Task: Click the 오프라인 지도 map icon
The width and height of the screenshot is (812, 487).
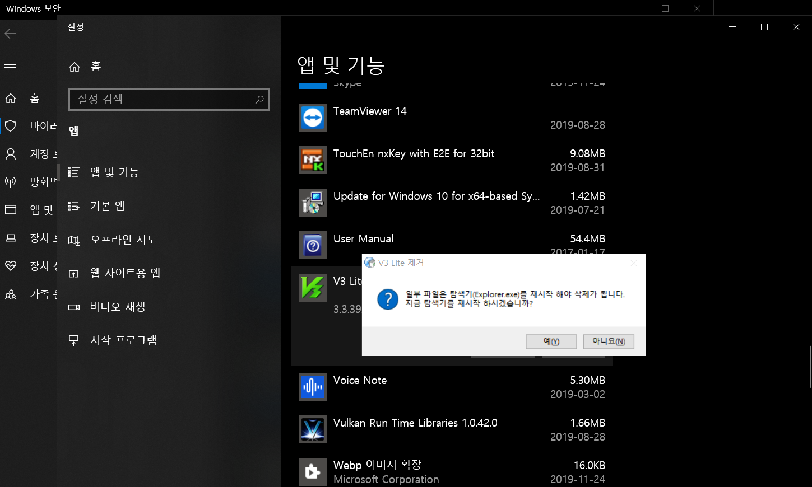Action: 74,240
